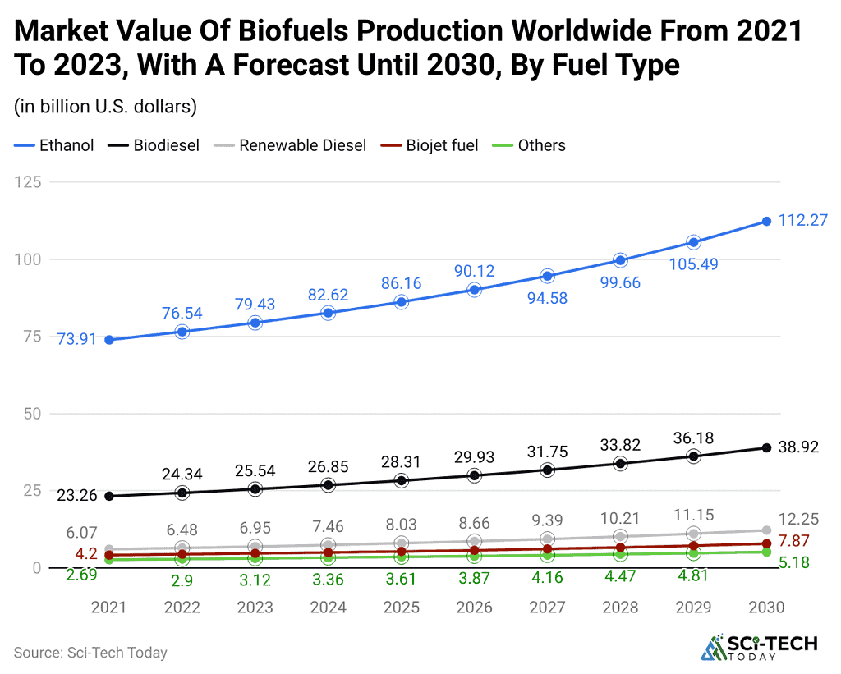Click the Ethanol value label 94.58
This screenshot has width=841, height=674.
[547, 298]
